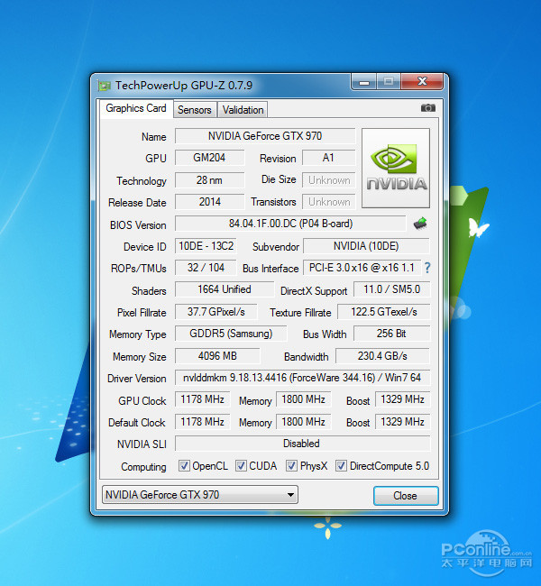Click the DirectX Support field 11.0 / SM5.0
This screenshot has height=586, width=541.
point(392,289)
